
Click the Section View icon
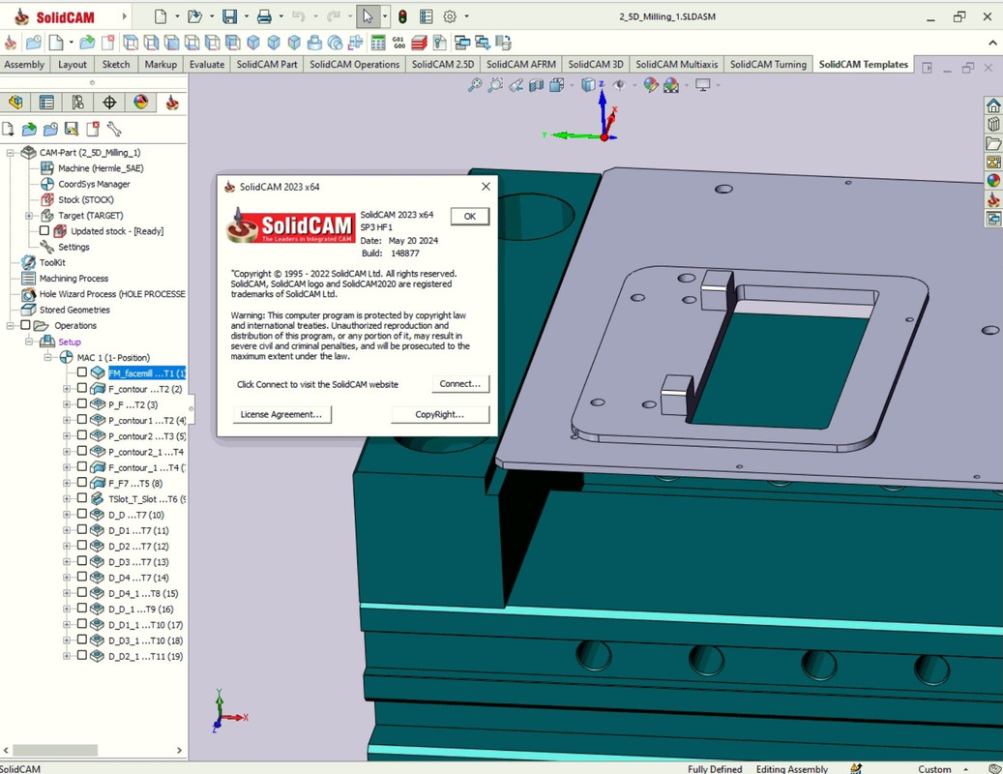coord(536,85)
